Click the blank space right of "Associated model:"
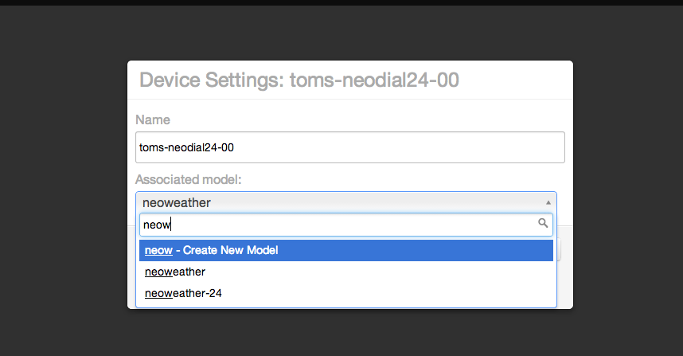Image resolution: width=683 pixels, height=356 pixels. point(398,180)
